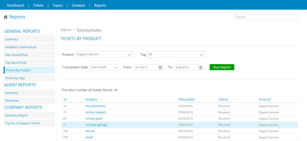This screenshot has width=307, height=141.
Task: Expand the Product dropdown
Action: (104, 55)
